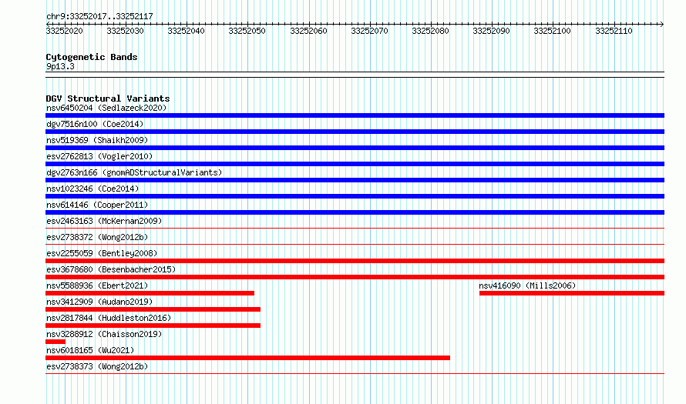686x404 pixels.
Task: Click ruler position 33252040
Action: click(186, 31)
